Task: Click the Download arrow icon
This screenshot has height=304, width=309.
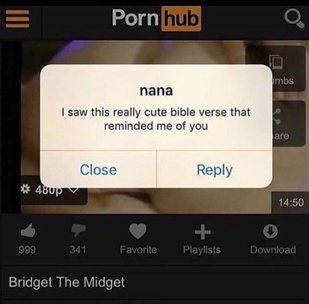Action: (271, 231)
